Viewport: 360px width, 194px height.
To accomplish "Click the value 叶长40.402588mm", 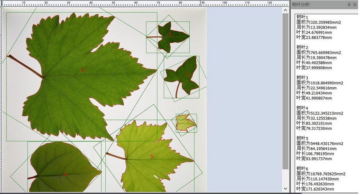I will click(x=314, y=62).
